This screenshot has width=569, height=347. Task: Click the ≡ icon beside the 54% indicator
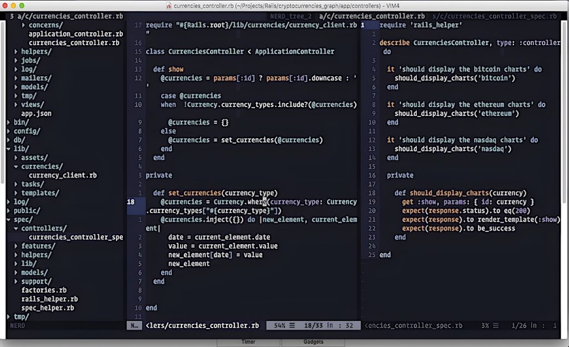[x=293, y=325]
